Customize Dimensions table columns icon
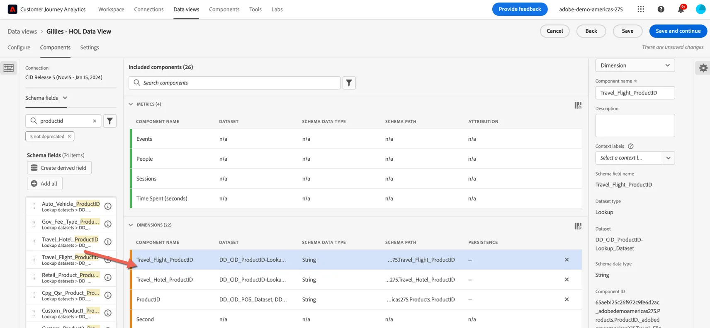 click(x=578, y=226)
